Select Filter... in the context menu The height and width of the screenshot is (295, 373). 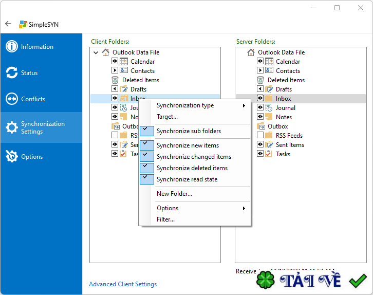(x=165, y=219)
